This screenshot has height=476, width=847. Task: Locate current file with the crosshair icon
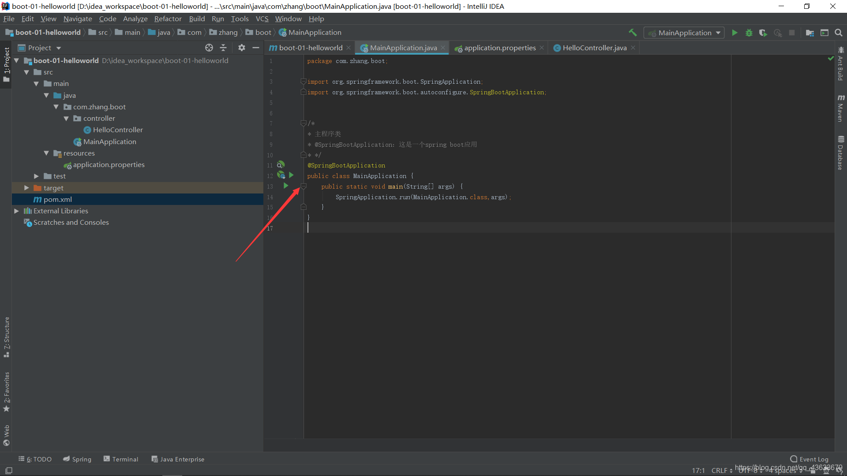click(x=209, y=48)
